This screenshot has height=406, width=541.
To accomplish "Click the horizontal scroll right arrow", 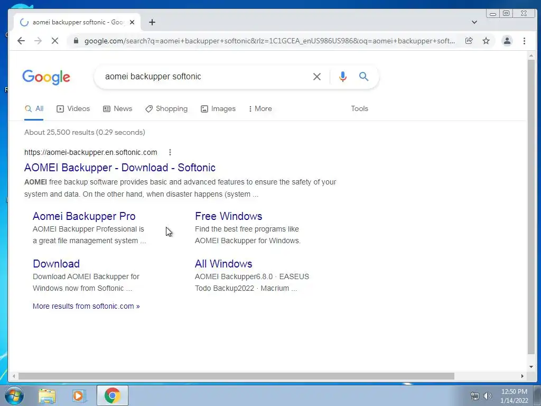I will [523, 376].
